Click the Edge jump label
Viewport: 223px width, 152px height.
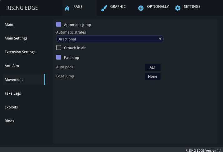[65, 76]
